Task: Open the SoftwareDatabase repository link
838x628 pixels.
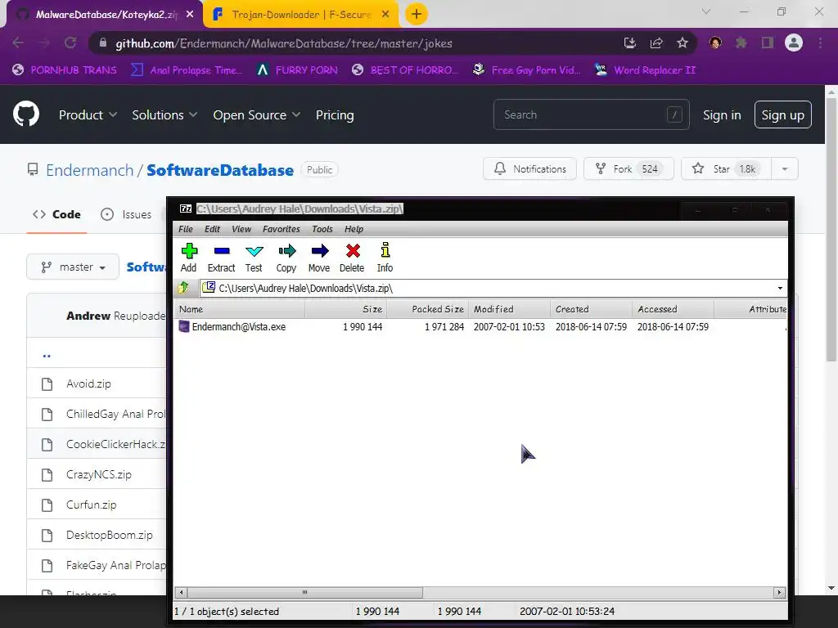Action: point(219,170)
